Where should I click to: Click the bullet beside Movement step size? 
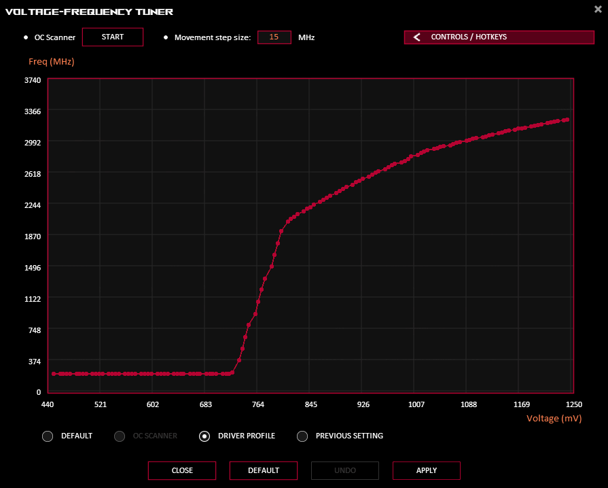point(166,37)
